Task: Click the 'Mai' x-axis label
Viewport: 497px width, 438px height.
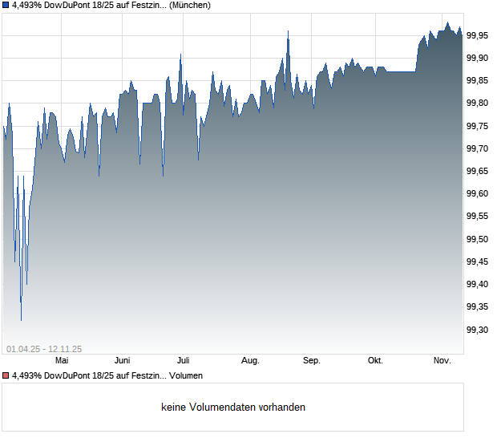Action: (x=62, y=361)
